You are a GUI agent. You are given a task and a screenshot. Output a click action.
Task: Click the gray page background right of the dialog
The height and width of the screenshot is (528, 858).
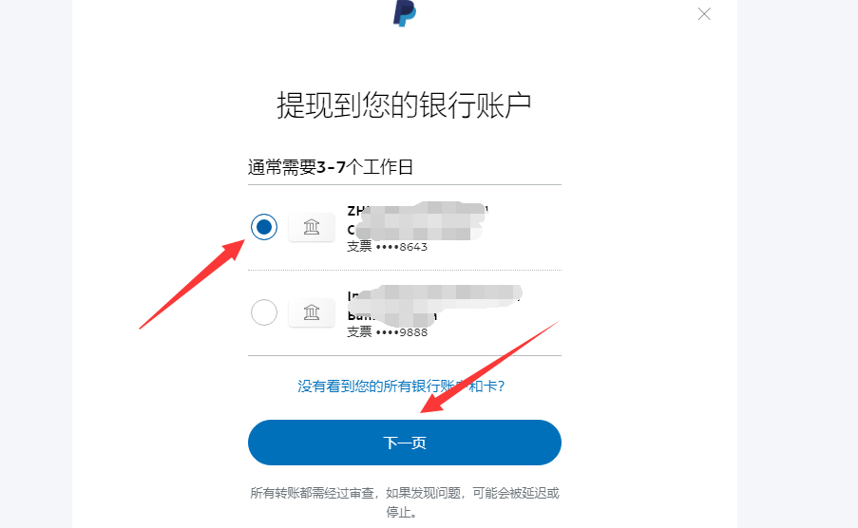click(x=797, y=264)
